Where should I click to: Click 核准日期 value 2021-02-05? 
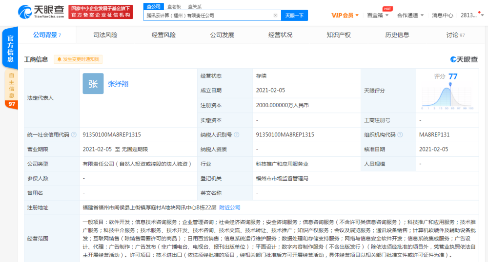click(x=433, y=150)
